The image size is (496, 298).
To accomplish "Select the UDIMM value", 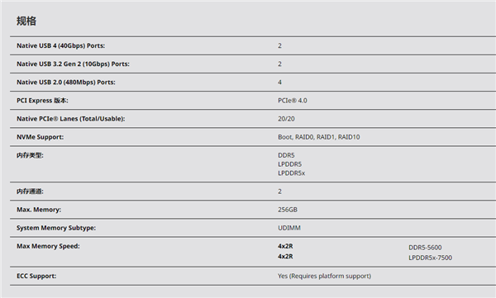I will [x=289, y=228].
